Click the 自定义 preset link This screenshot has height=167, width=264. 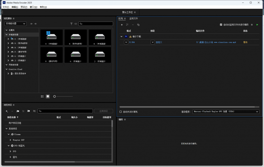click(159, 42)
